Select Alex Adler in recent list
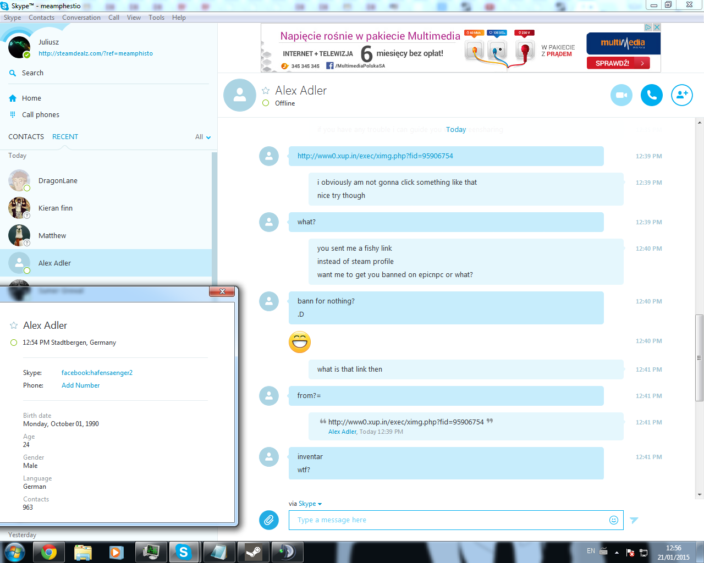This screenshot has width=704, height=563. [106, 263]
